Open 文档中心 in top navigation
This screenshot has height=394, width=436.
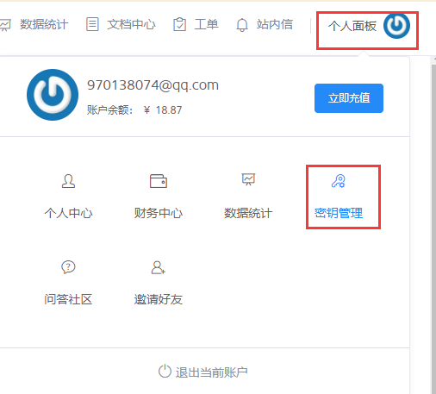click(x=131, y=24)
